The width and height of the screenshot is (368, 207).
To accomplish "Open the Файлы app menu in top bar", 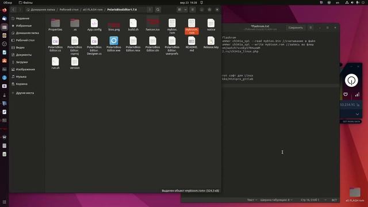I will (25, 2).
